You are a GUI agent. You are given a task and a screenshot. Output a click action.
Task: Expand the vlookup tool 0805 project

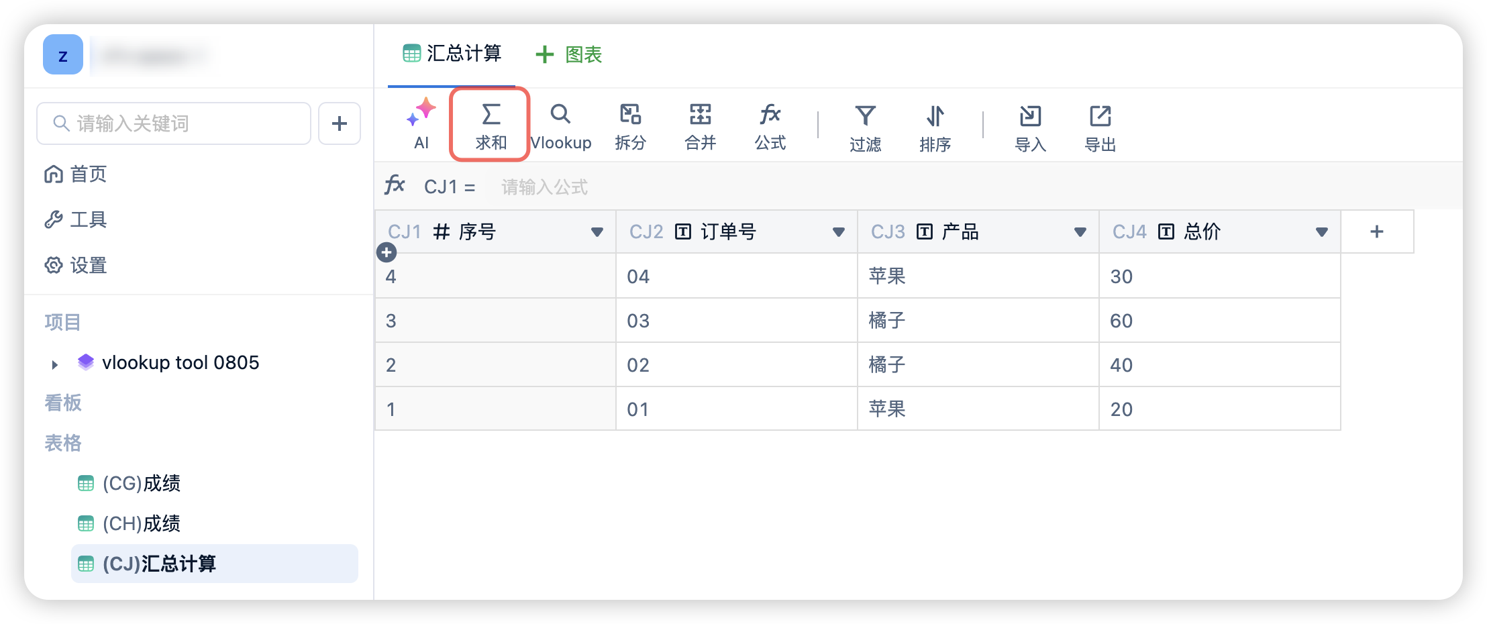click(x=55, y=364)
